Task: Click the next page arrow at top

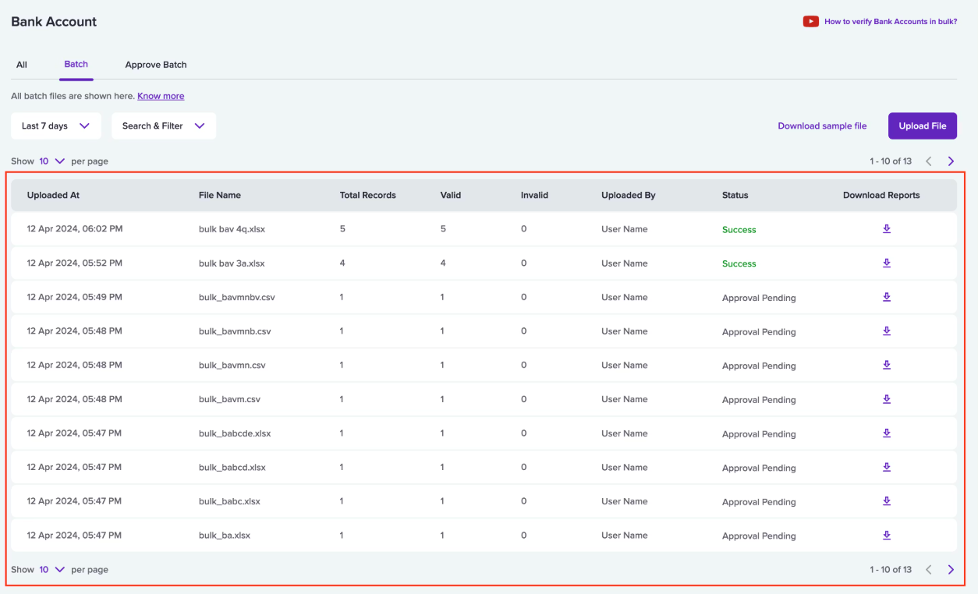Action: [951, 161]
